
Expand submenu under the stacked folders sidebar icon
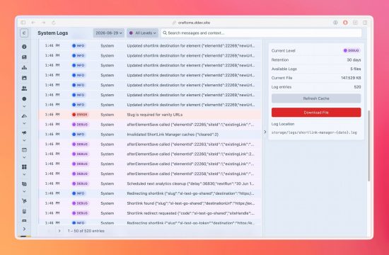pos(24,191)
